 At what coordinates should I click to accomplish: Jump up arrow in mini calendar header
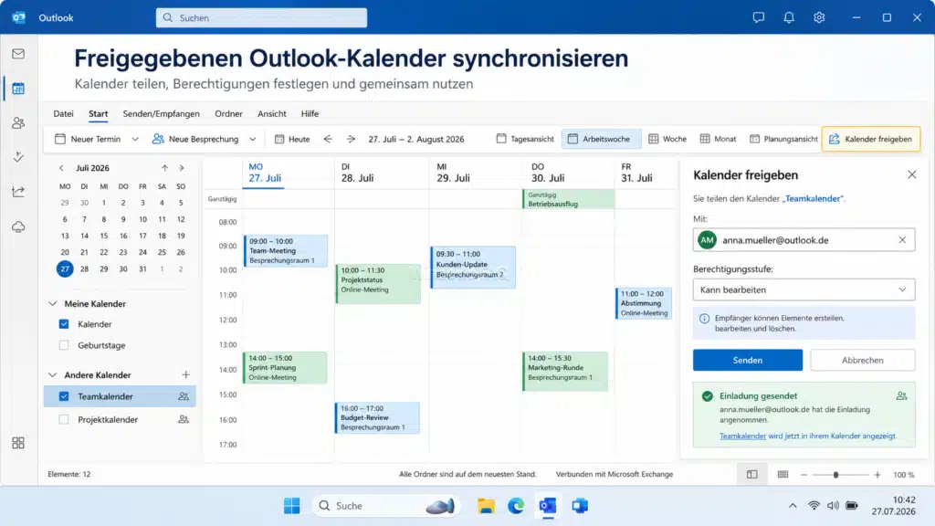(x=164, y=168)
